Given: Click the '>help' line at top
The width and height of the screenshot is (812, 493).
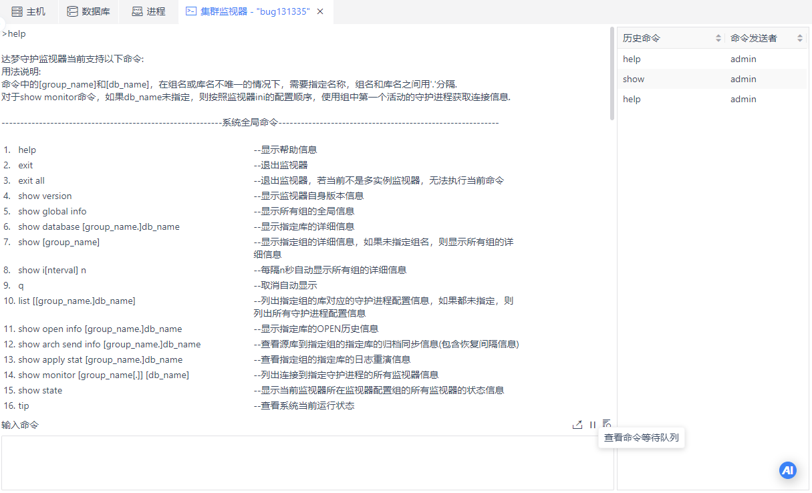Looking at the screenshot, I should point(14,33).
